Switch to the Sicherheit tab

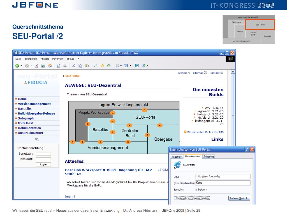pyautogui.click(x=209, y=156)
